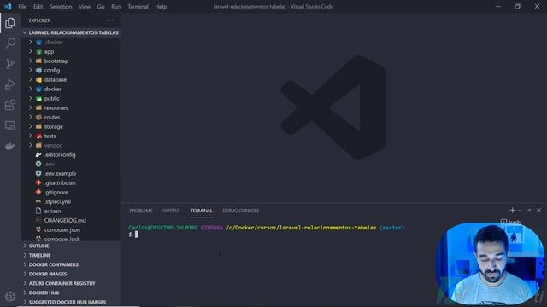Open the launch profile dropdown beside plus
The image size is (547, 307).
(x=520, y=211)
